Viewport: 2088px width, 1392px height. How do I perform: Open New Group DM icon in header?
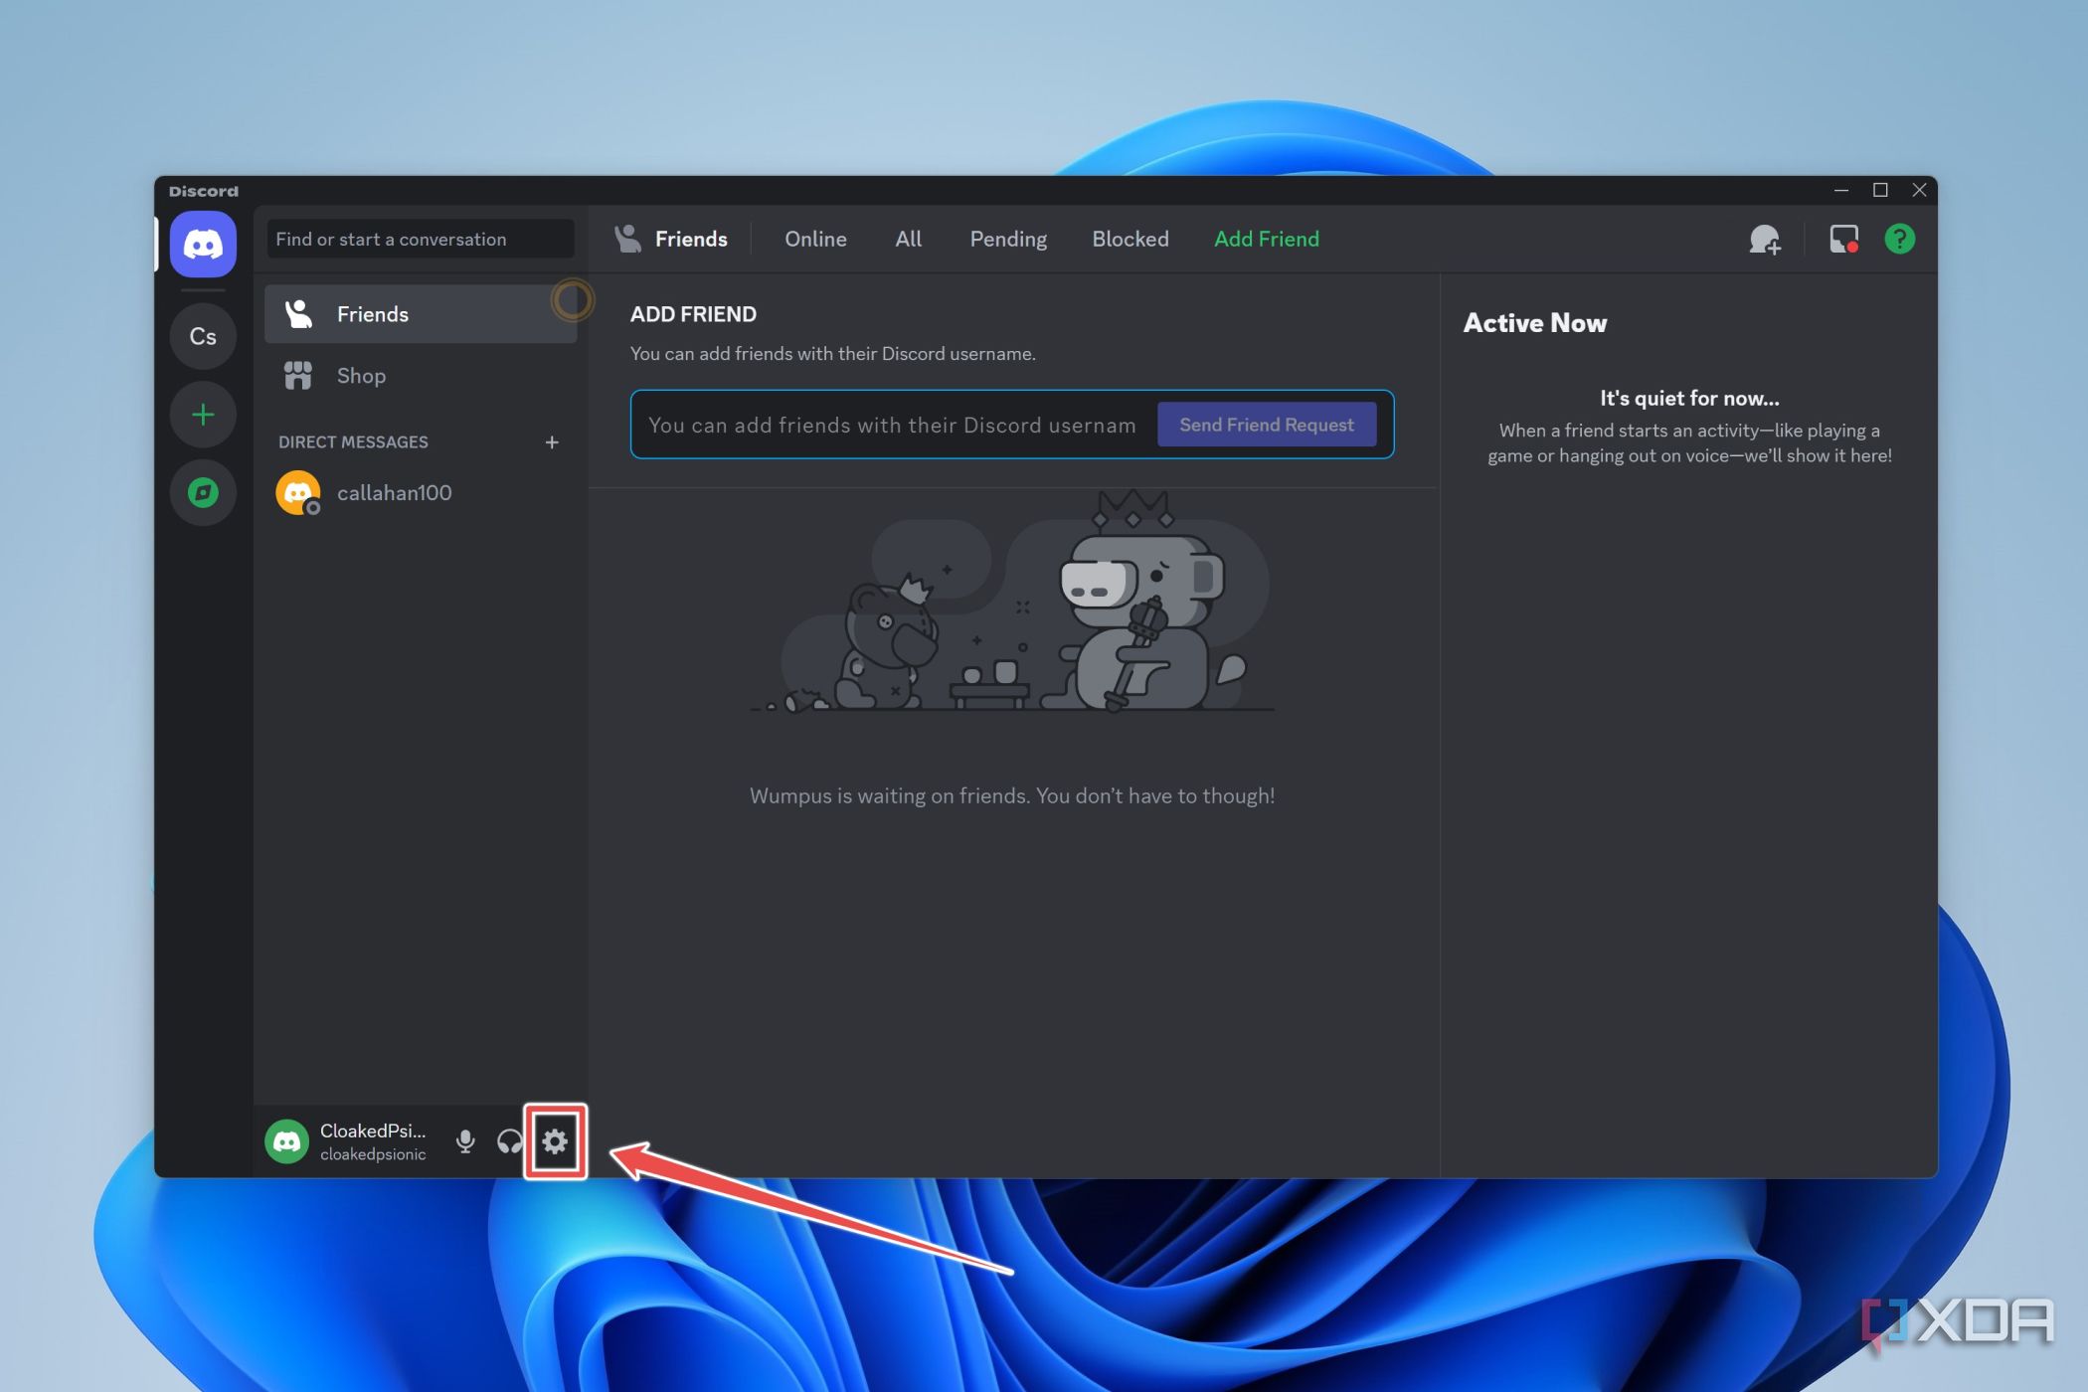click(1764, 240)
